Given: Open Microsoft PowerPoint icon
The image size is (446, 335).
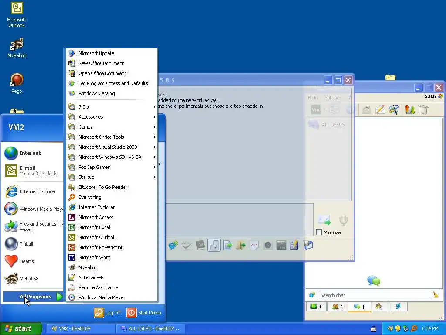Looking at the screenshot, I should (x=72, y=247).
